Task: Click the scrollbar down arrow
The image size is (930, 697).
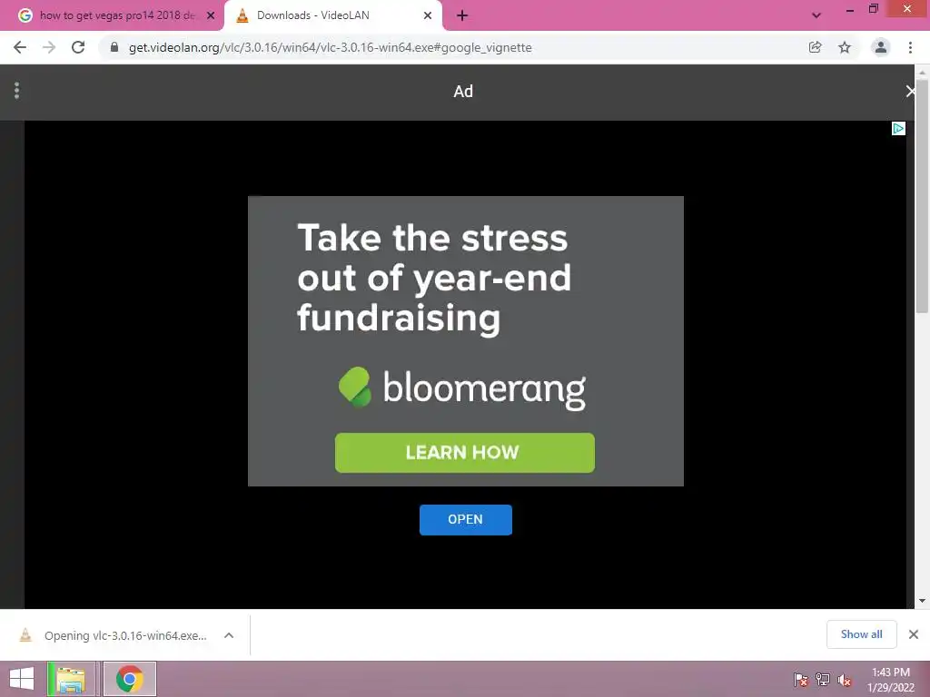Action: point(922,601)
